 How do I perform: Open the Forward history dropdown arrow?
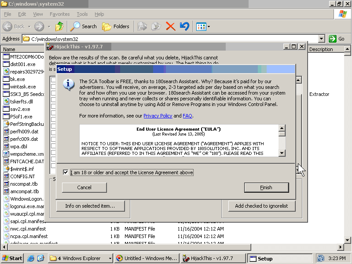pyautogui.click(x=49, y=27)
